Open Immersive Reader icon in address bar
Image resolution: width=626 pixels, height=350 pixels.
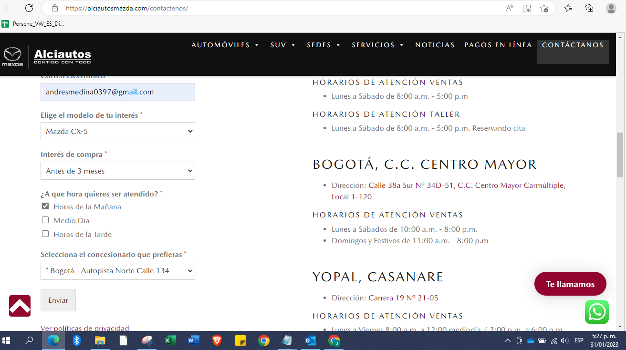click(527, 8)
